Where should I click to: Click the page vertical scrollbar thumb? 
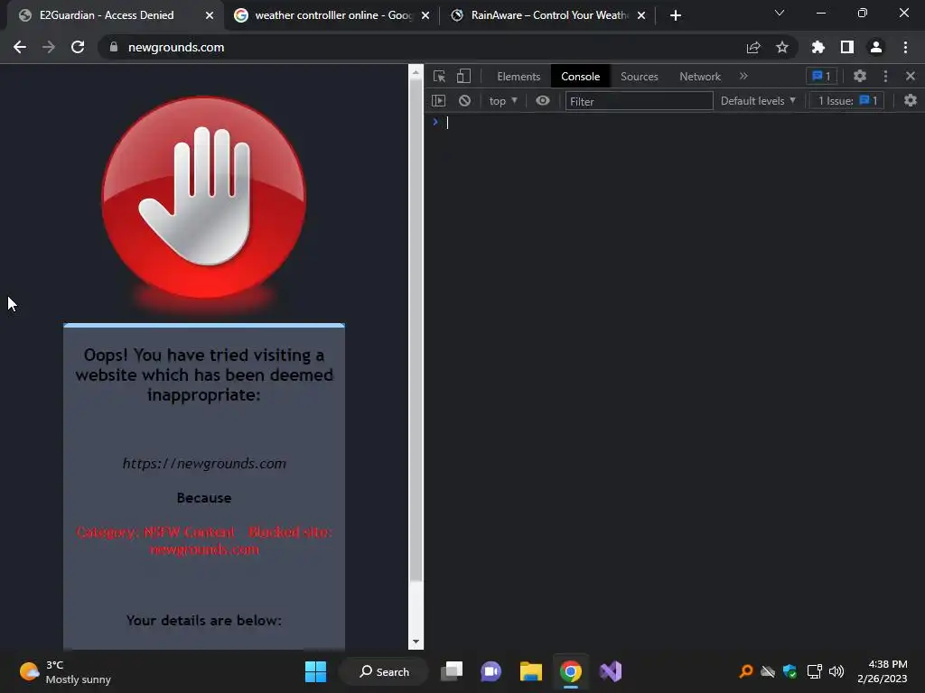pyautogui.click(x=416, y=330)
